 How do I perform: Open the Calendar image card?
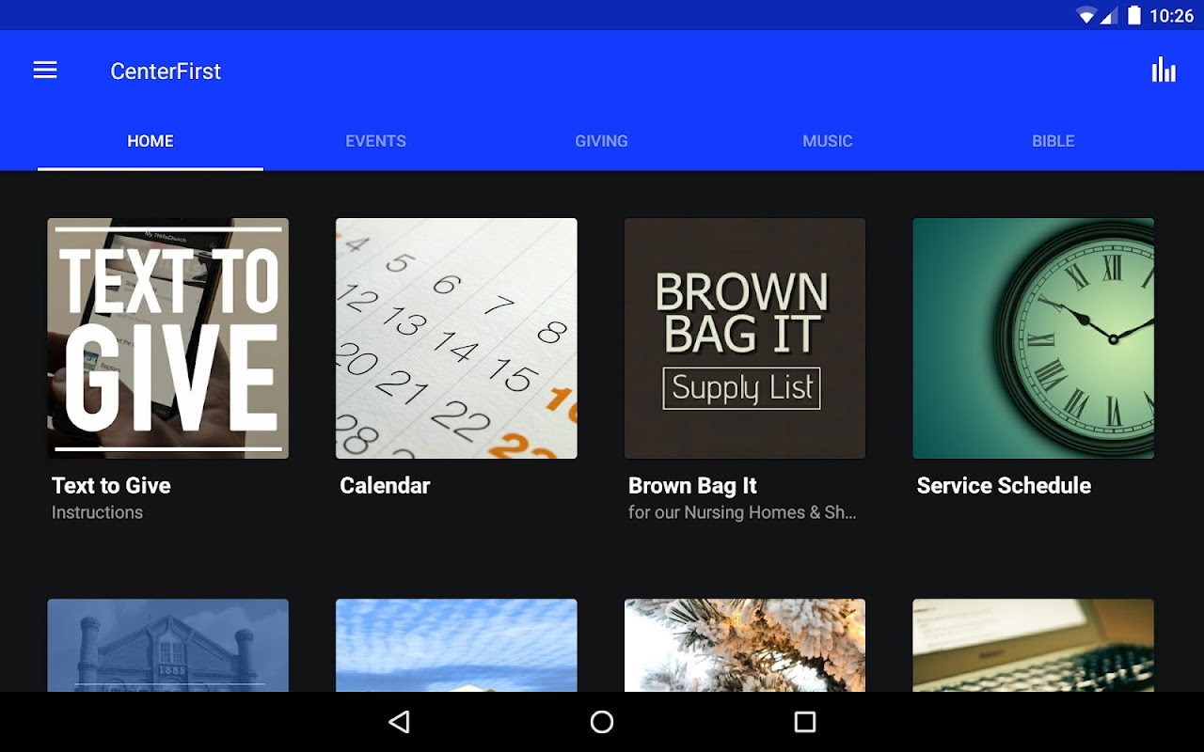(456, 338)
